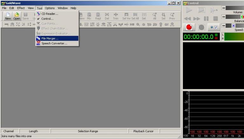
Task: Click the minus button beside Speed slider
Action: (223, 26)
